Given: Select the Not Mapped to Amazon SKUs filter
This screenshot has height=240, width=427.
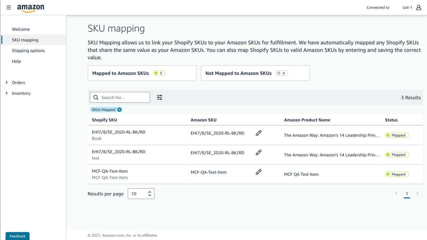Looking at the screenshot, I should 255,73.
